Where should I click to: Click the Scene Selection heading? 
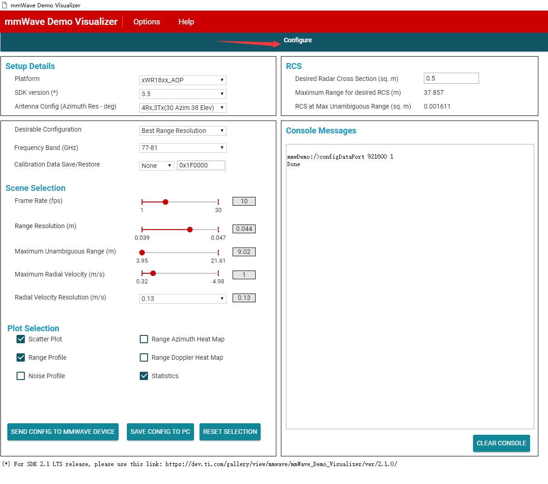pos(35,188)
